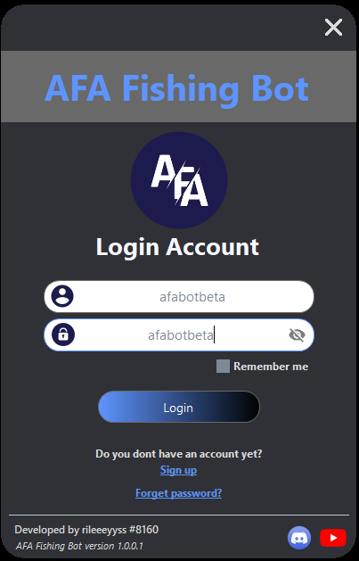Open the YouTube channel icon
Viewport: 359px width, 561px height.
point(333,538)
